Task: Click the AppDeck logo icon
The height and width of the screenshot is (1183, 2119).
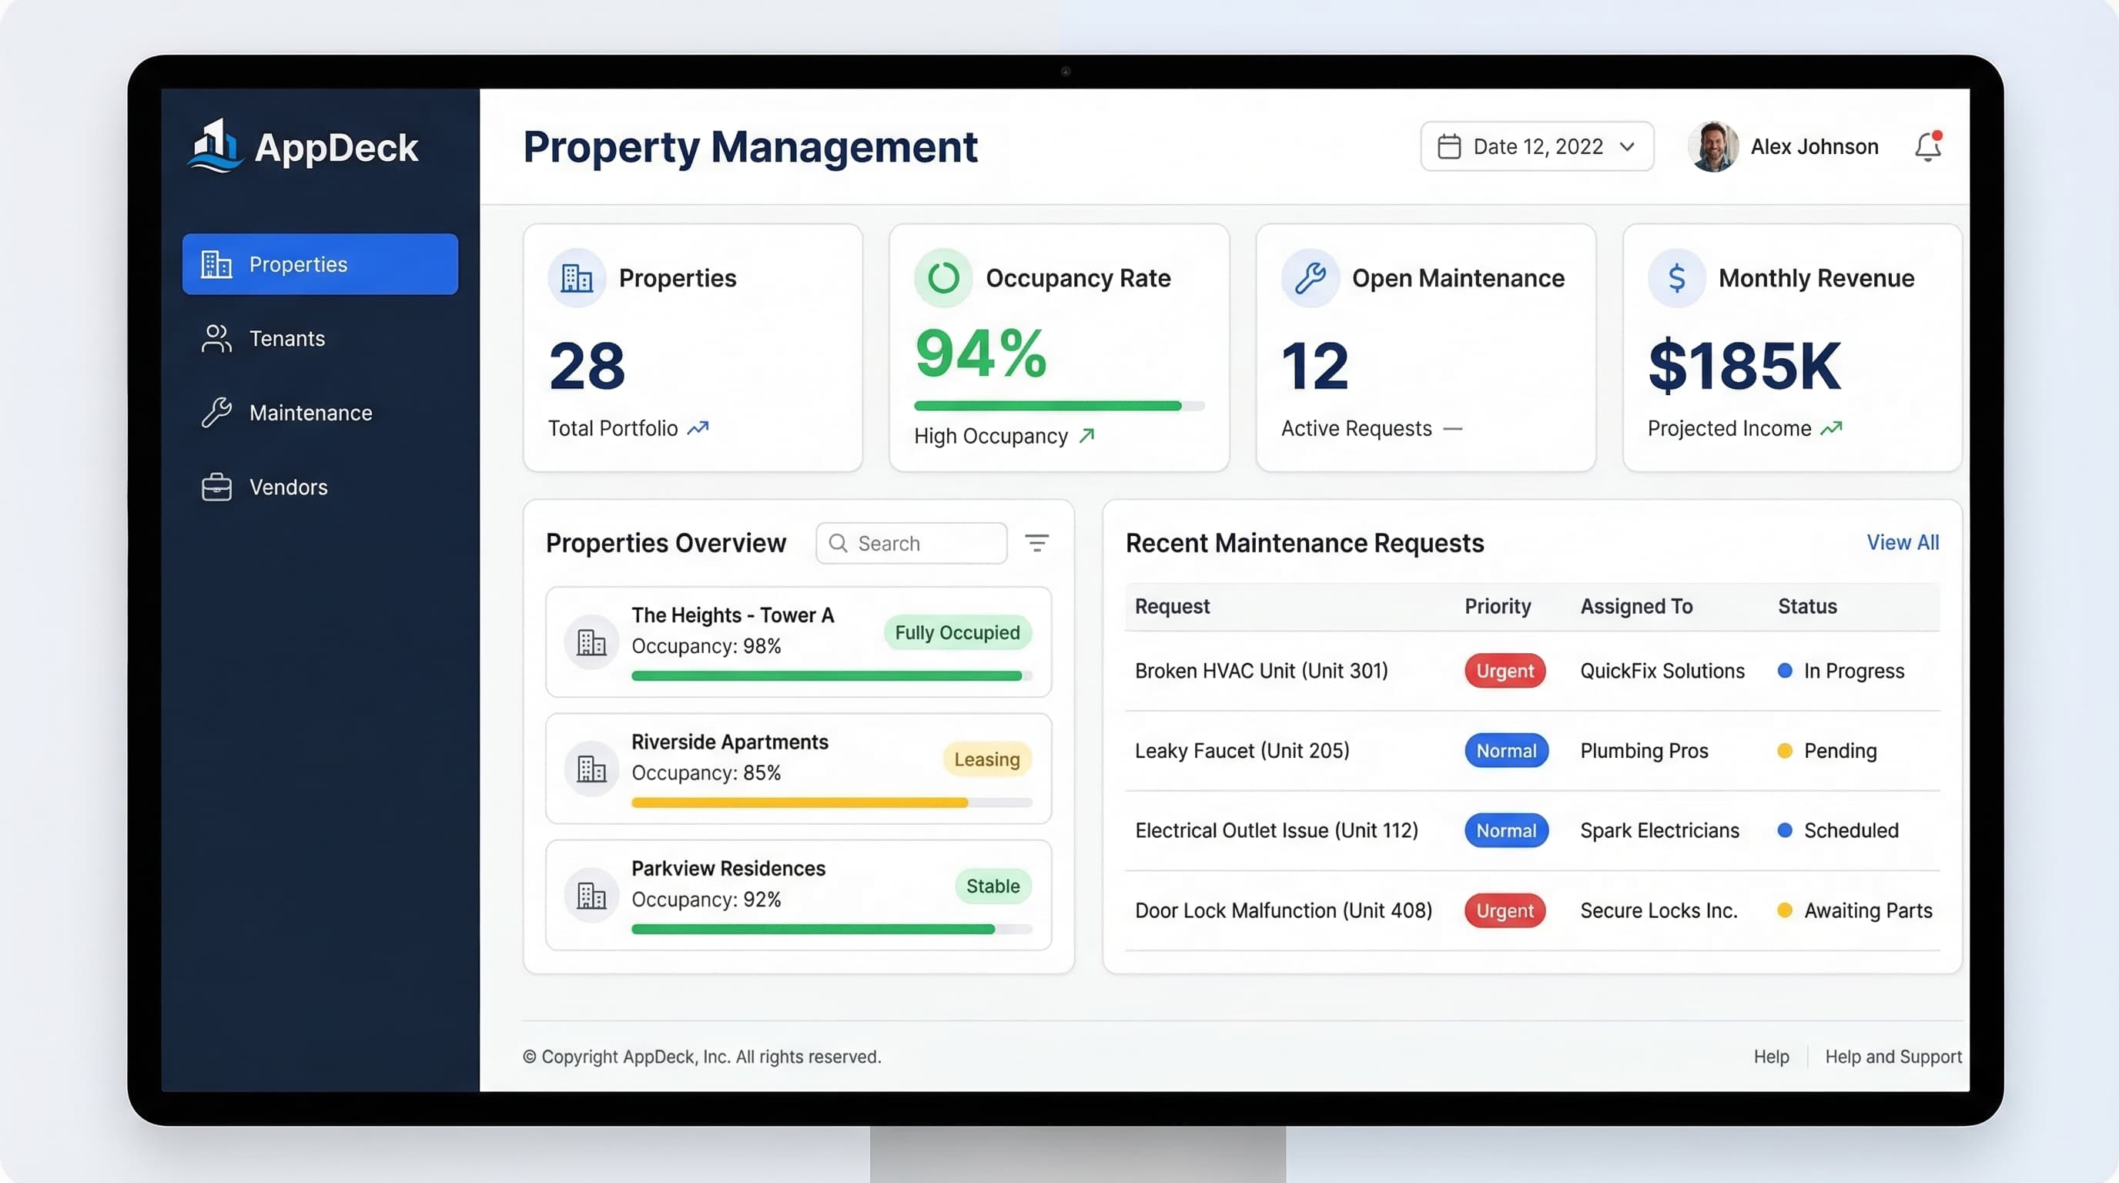Action: click(216, 145)
